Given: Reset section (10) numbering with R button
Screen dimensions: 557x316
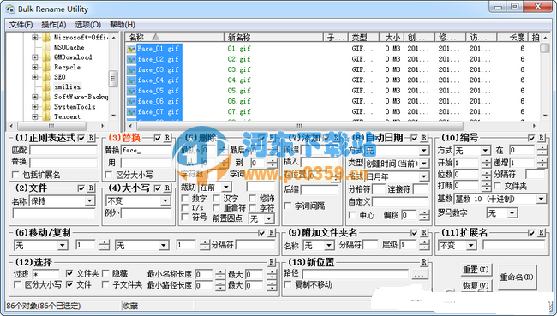Looking at the screenshot, I should pos(542,138).
